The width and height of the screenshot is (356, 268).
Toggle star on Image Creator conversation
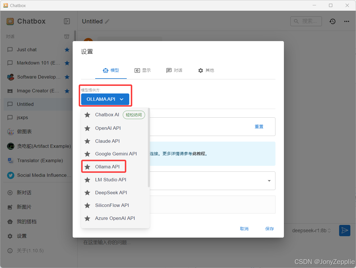(67, 91)
